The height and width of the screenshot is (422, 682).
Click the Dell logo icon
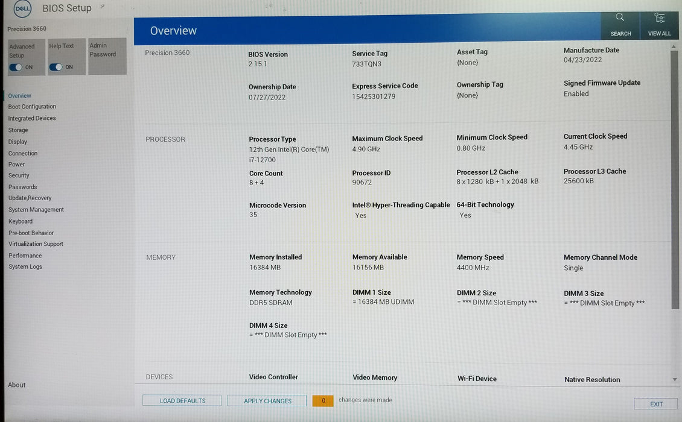[x=22, y=8]
